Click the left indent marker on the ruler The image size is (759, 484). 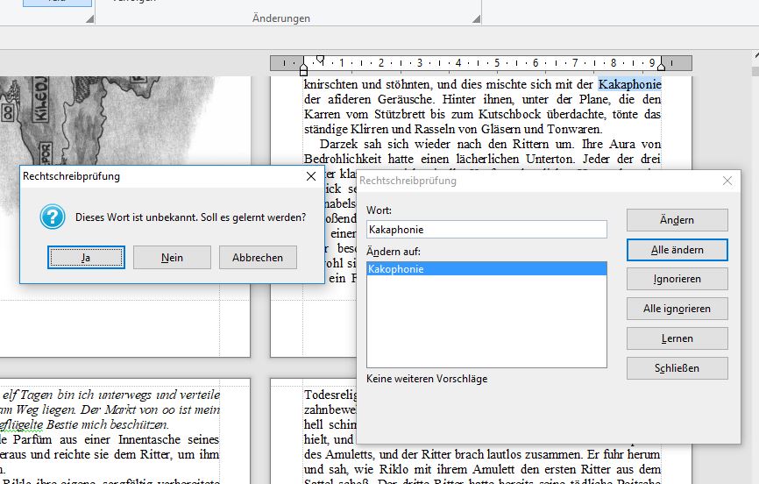303,68
